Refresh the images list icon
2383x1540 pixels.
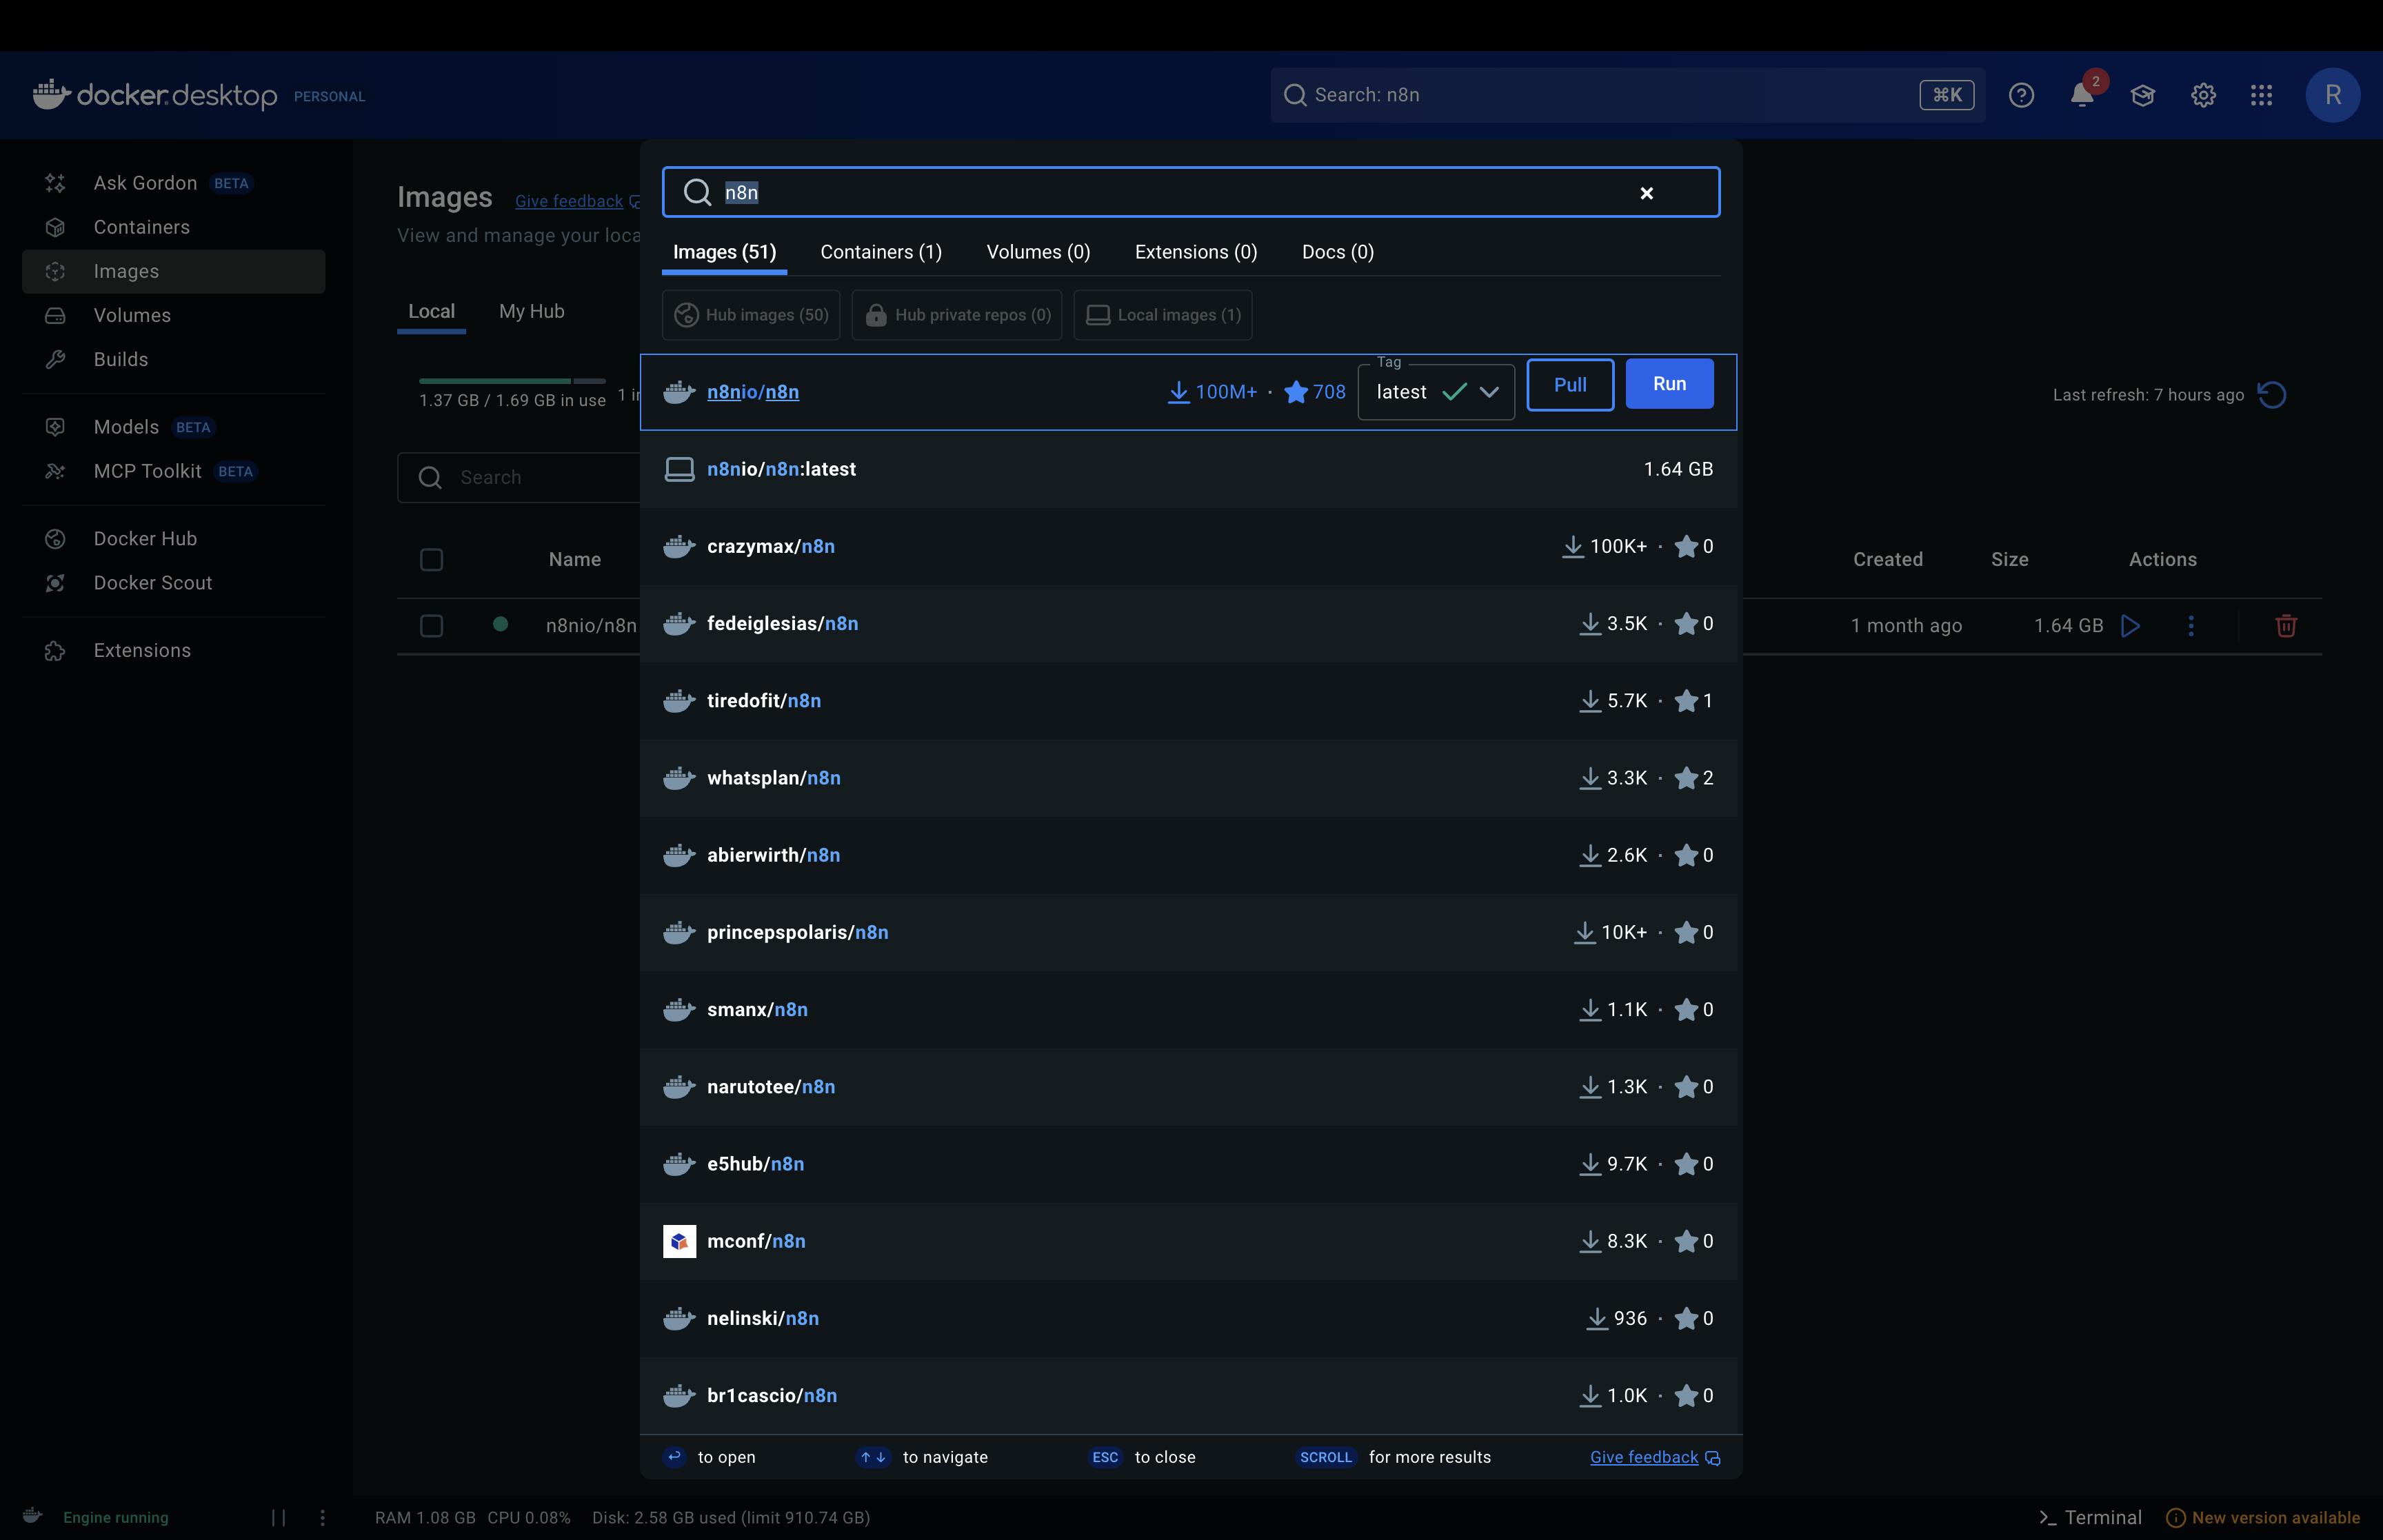coord(2272,395)
